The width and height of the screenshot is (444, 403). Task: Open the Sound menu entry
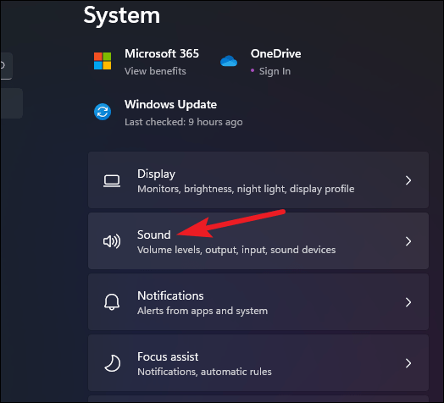click(x=258, y=240)
